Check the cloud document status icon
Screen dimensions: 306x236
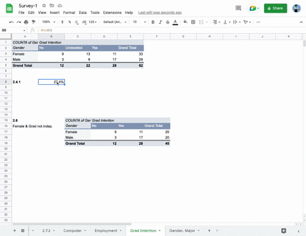(x=60, y=6)
